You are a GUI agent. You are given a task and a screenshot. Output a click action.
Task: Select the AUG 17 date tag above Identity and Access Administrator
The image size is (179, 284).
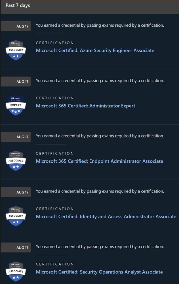16,192
